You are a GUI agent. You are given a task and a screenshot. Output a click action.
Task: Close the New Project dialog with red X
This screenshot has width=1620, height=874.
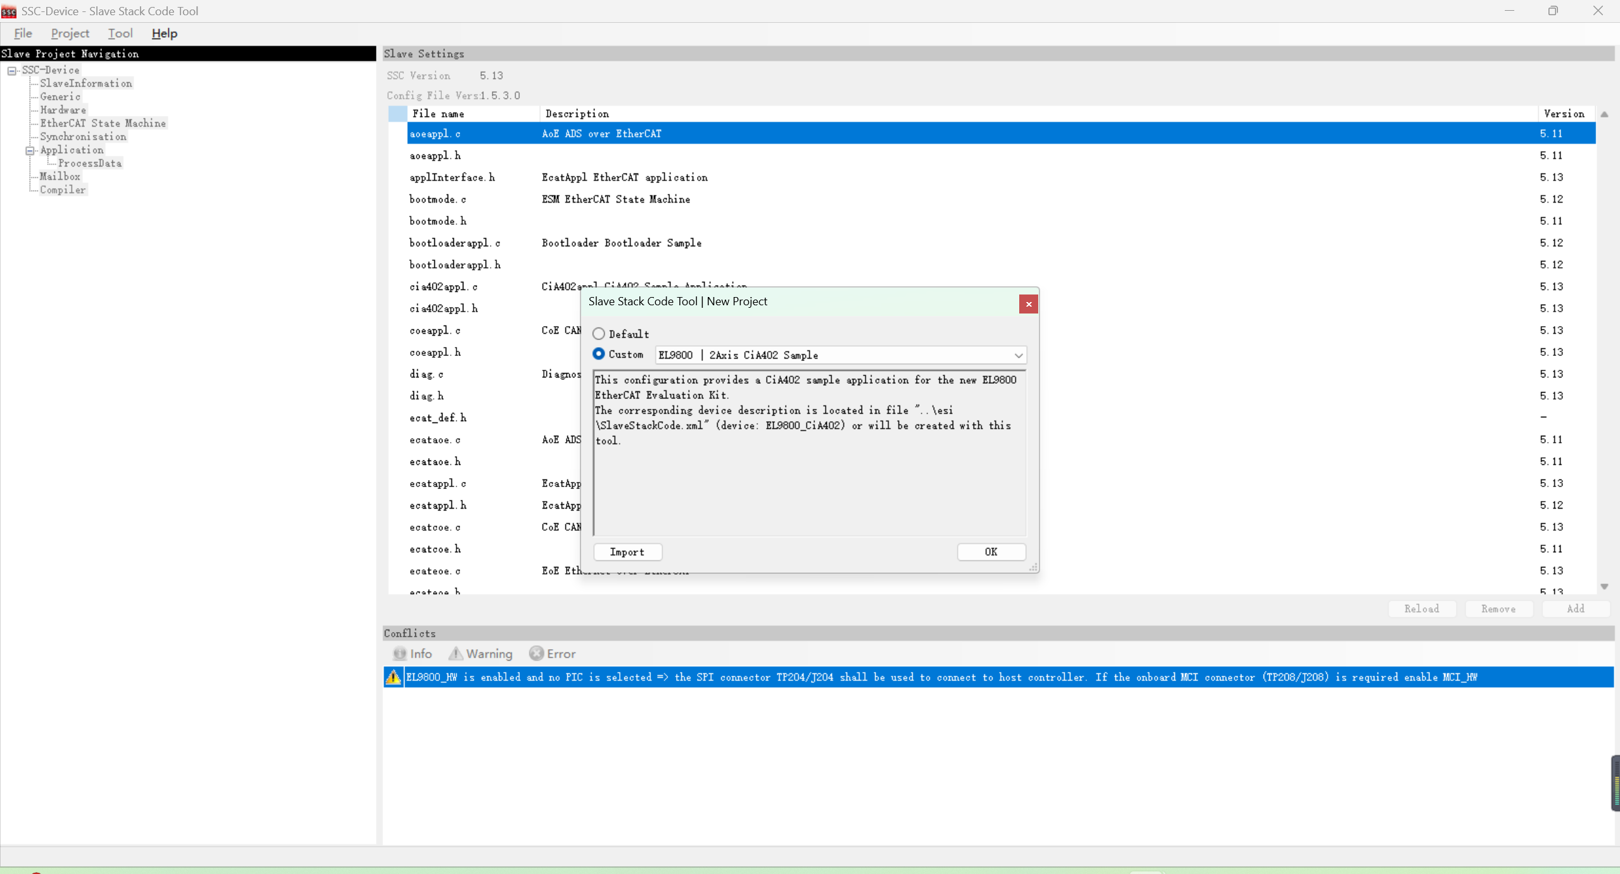1028,304
